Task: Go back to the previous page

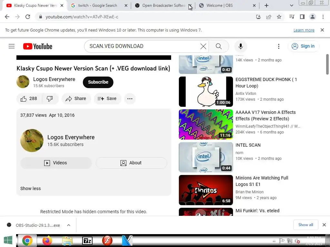Action: 7,17
